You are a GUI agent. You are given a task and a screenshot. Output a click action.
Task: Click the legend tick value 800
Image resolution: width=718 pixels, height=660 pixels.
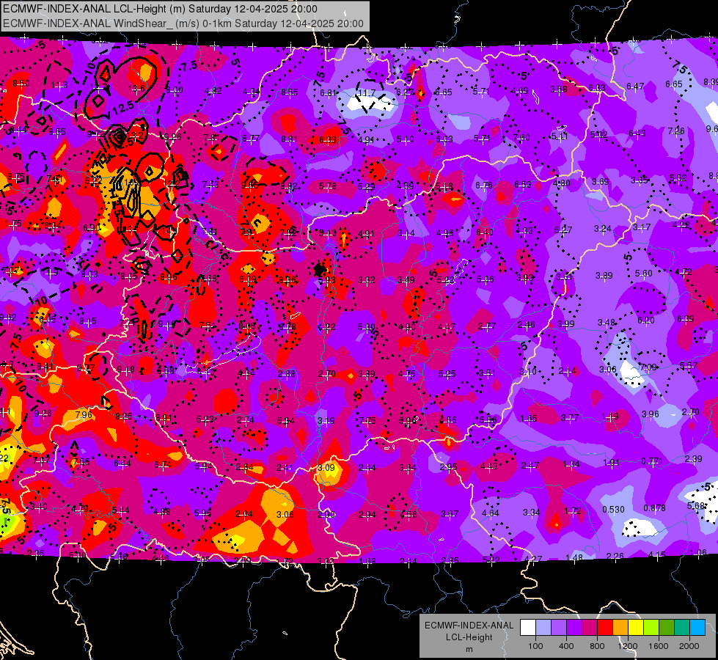597,646
